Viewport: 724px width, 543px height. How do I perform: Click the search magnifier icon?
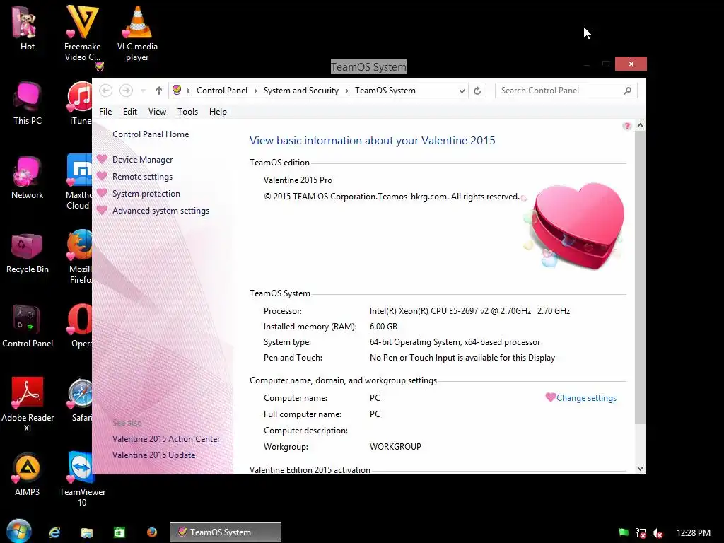click(x=627, y=90)
